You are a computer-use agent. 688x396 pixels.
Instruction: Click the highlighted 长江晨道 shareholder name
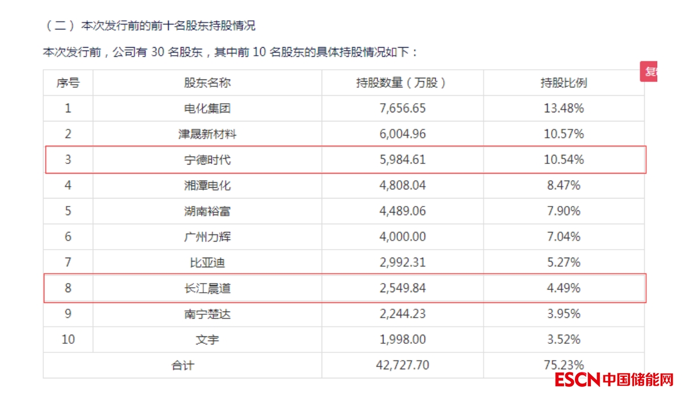coord(207,288)
